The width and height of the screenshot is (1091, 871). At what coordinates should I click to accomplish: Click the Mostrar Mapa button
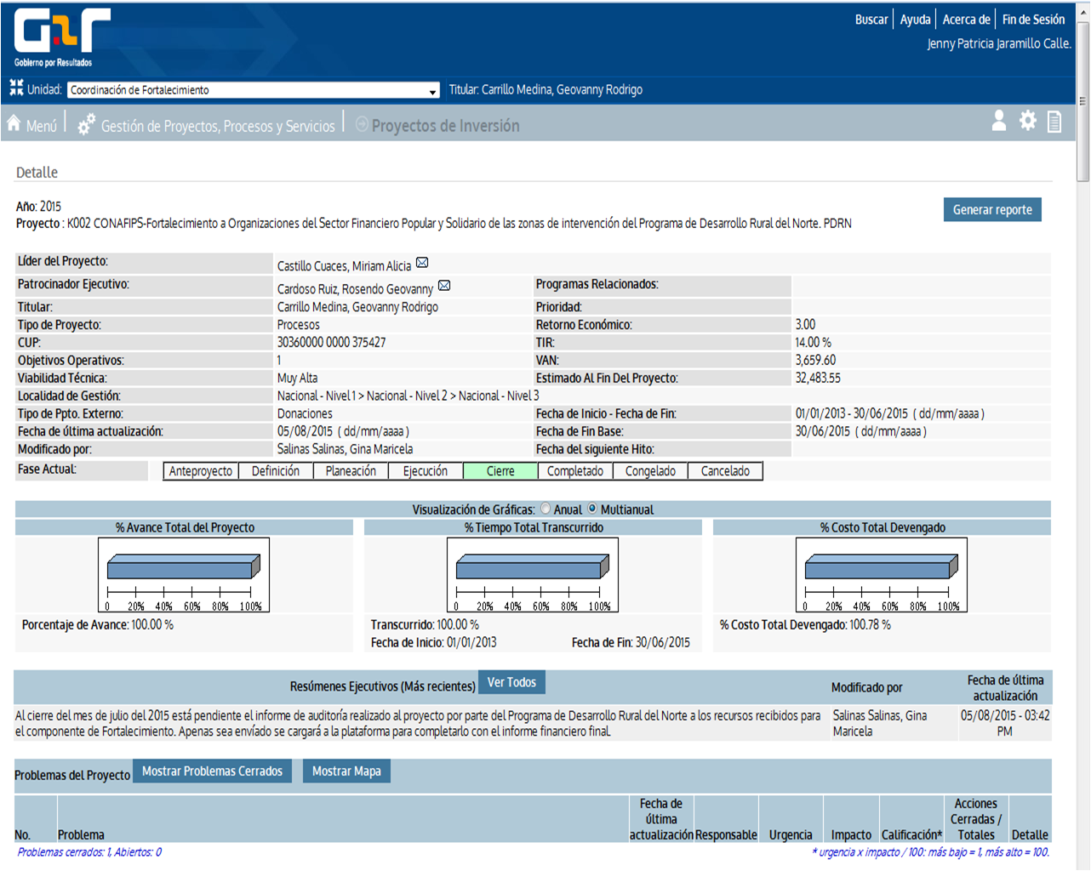(346, 771)
